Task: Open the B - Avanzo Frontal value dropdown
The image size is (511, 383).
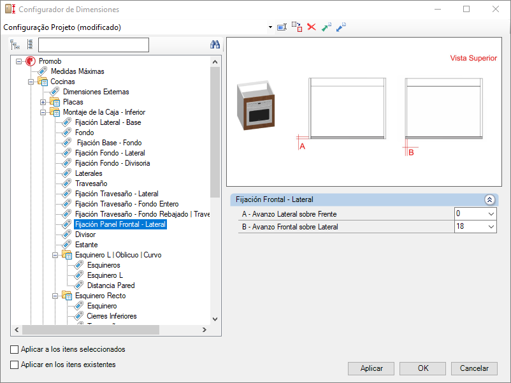Action: [x=491, y=227]
